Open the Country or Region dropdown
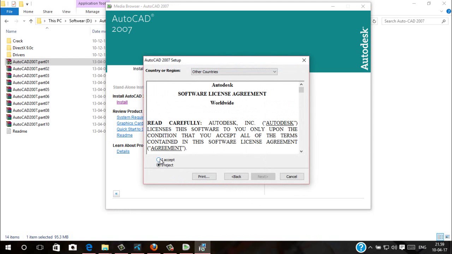The width and height of the screenshot is (452, 254). tap(234, 72)
